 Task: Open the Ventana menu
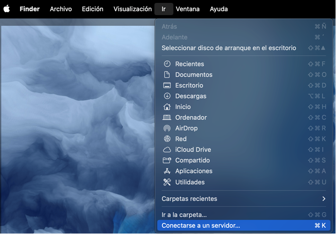click(x=188, y=9)
